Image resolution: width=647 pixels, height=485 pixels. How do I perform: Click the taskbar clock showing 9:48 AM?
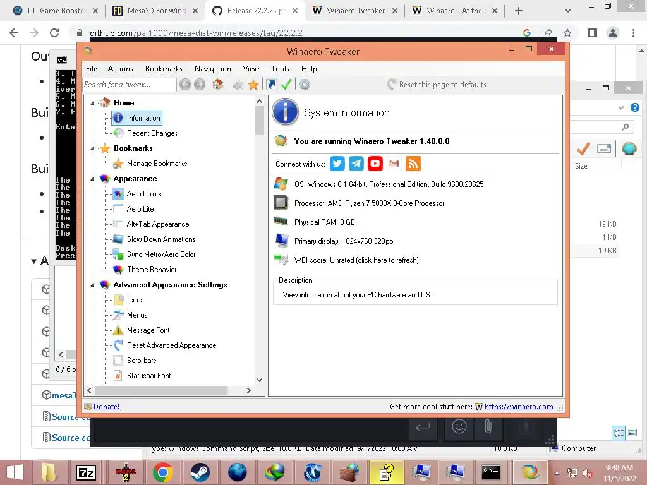pos(619,473)
